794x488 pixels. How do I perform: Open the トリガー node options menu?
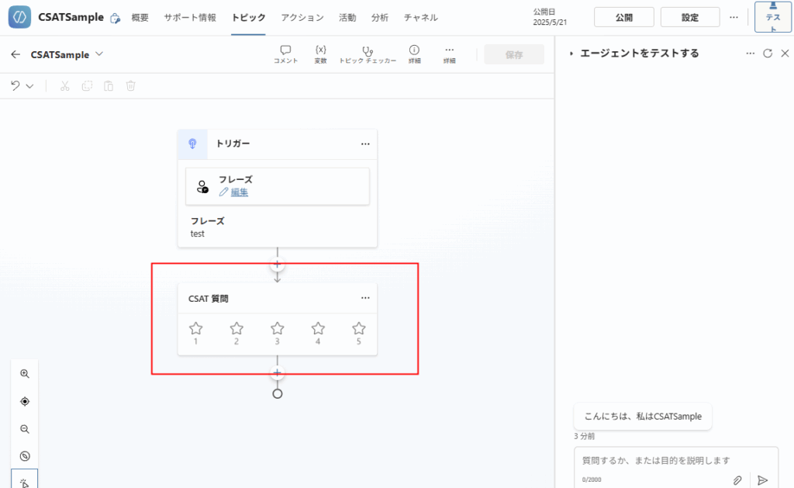365,144
